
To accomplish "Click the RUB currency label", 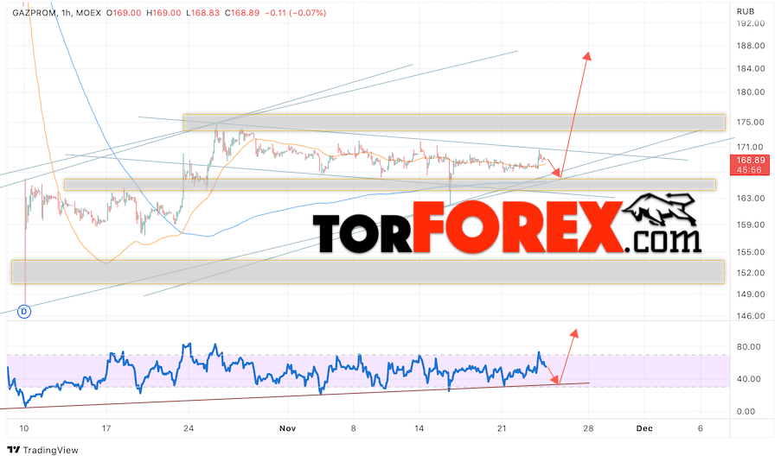I will click(x=746, y=11).
